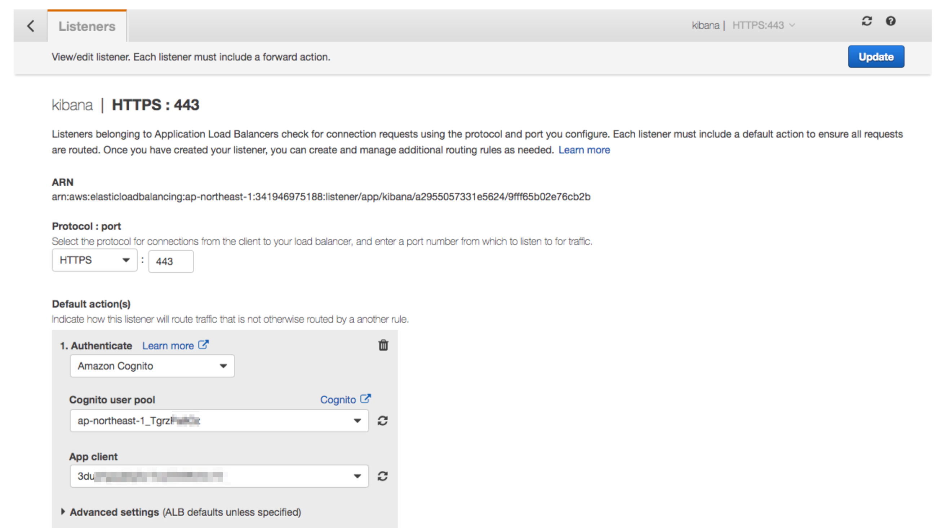Open the HTTPS protocol dropdown
The image size is (942, 528).
tap(95, 260)
